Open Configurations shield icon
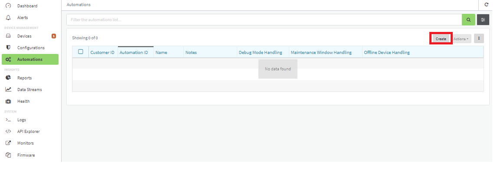This screenshot has height=170, width=497. [x=9, y=47]
